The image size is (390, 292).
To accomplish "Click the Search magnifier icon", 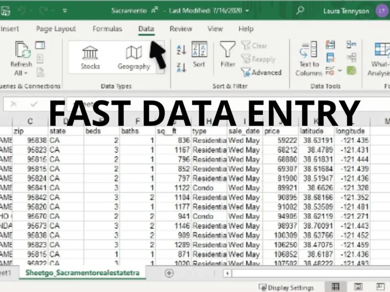I will pos(300,11).
